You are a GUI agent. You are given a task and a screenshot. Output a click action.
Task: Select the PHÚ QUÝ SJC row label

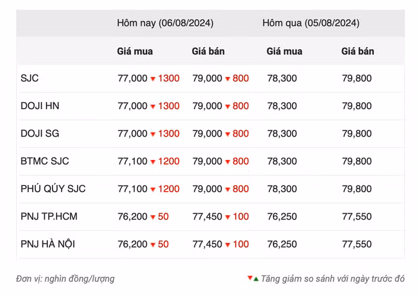(53, 189)
